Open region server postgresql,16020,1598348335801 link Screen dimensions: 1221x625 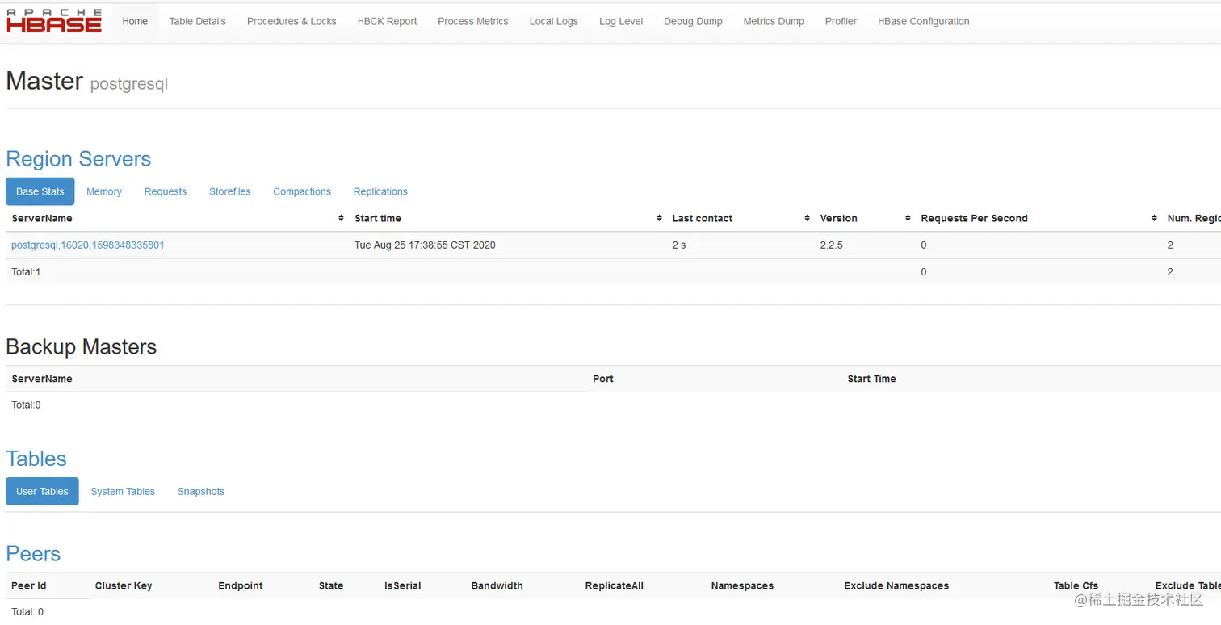click(88, 245)
